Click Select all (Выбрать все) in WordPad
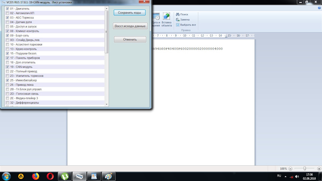Image resolution: width=322 pixels, height=181 pixels. [x=186, y=25]
